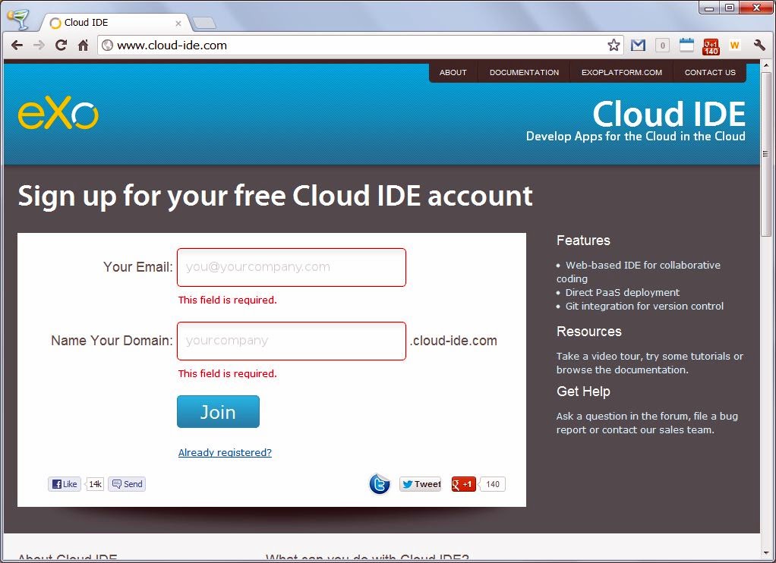Viewport: 776px width, 563px height.
Task: Click the round blue Twitter bird icon
Action: pos(380,484)
